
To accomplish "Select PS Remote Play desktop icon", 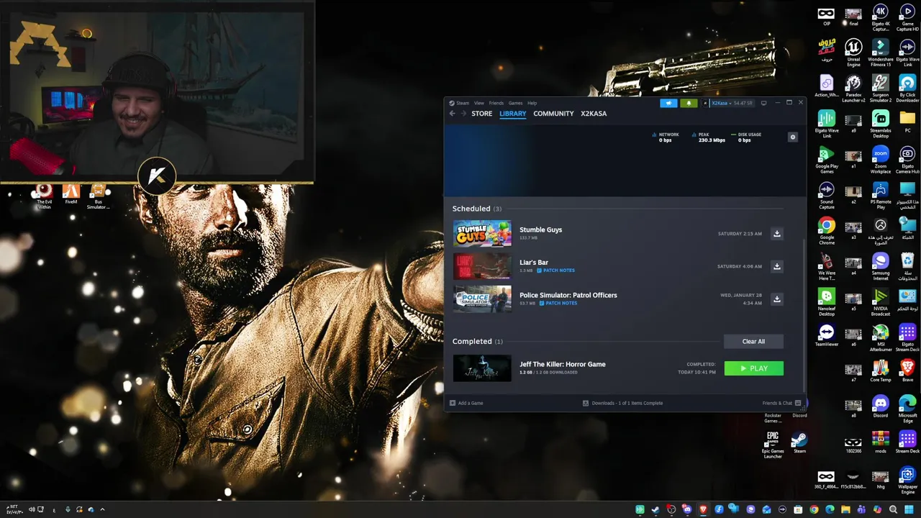I will [x=880, y=195].
